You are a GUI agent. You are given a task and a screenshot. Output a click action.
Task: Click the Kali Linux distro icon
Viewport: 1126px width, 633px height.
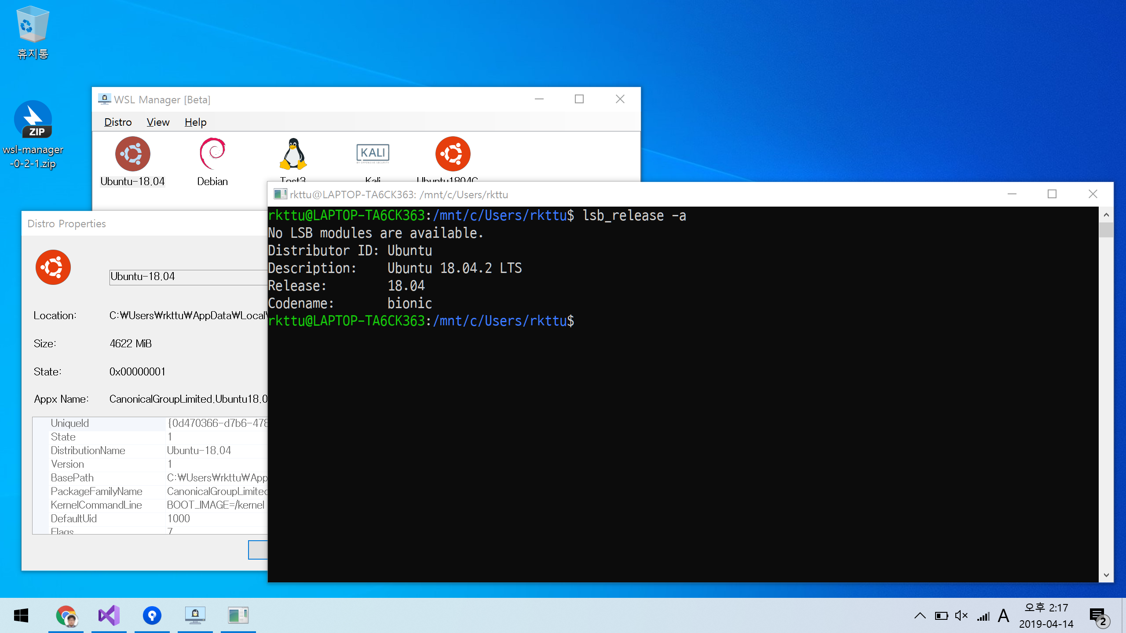[x=371, y=153]
